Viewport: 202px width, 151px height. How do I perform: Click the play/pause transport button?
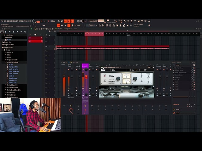(41, 21)
